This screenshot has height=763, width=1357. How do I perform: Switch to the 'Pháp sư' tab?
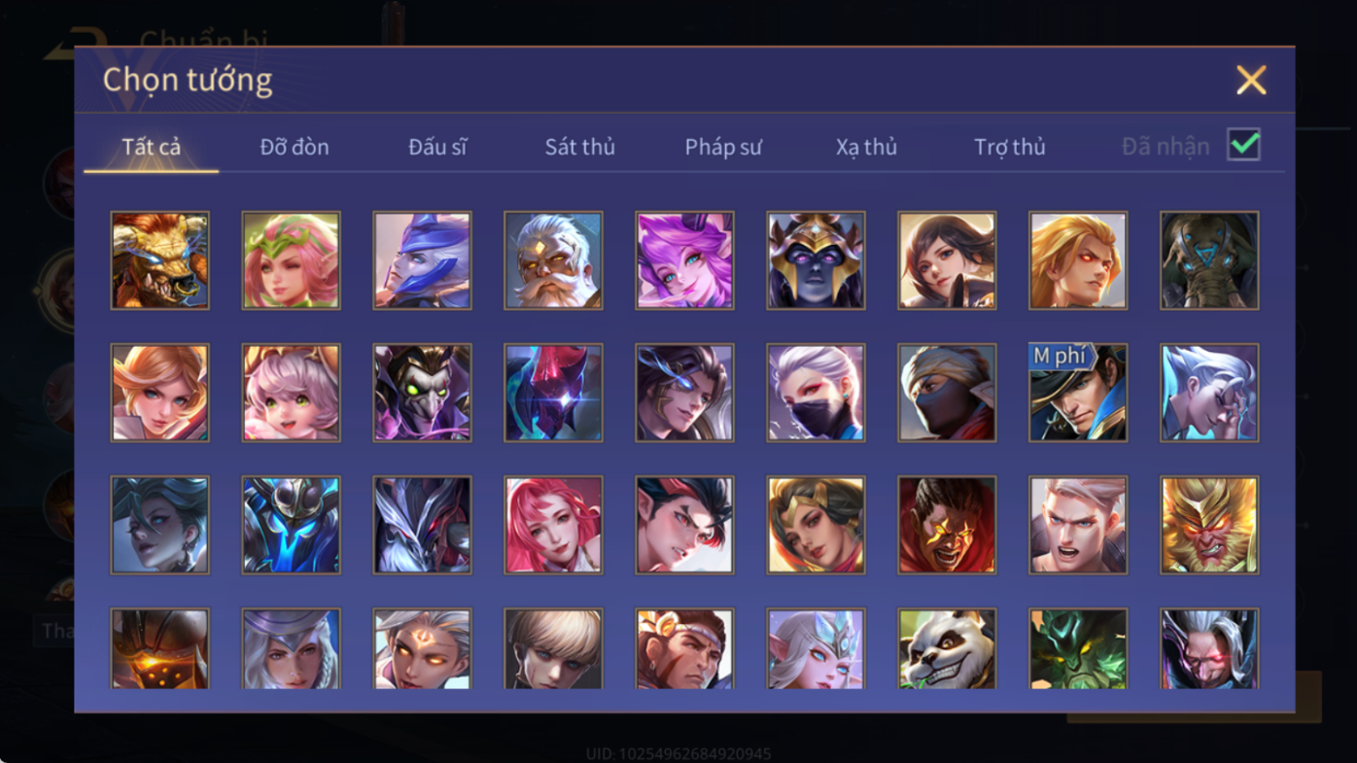point(723,147)
